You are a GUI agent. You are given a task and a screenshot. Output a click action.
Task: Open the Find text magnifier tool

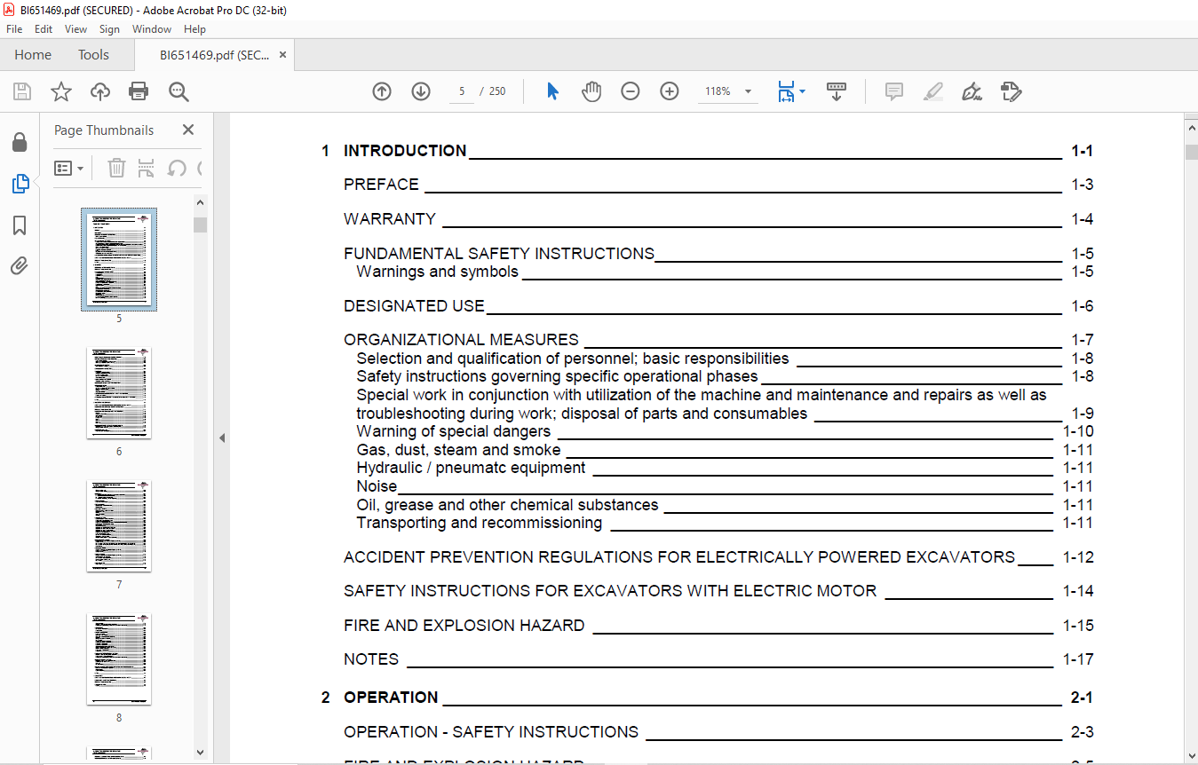click(179, 91)
